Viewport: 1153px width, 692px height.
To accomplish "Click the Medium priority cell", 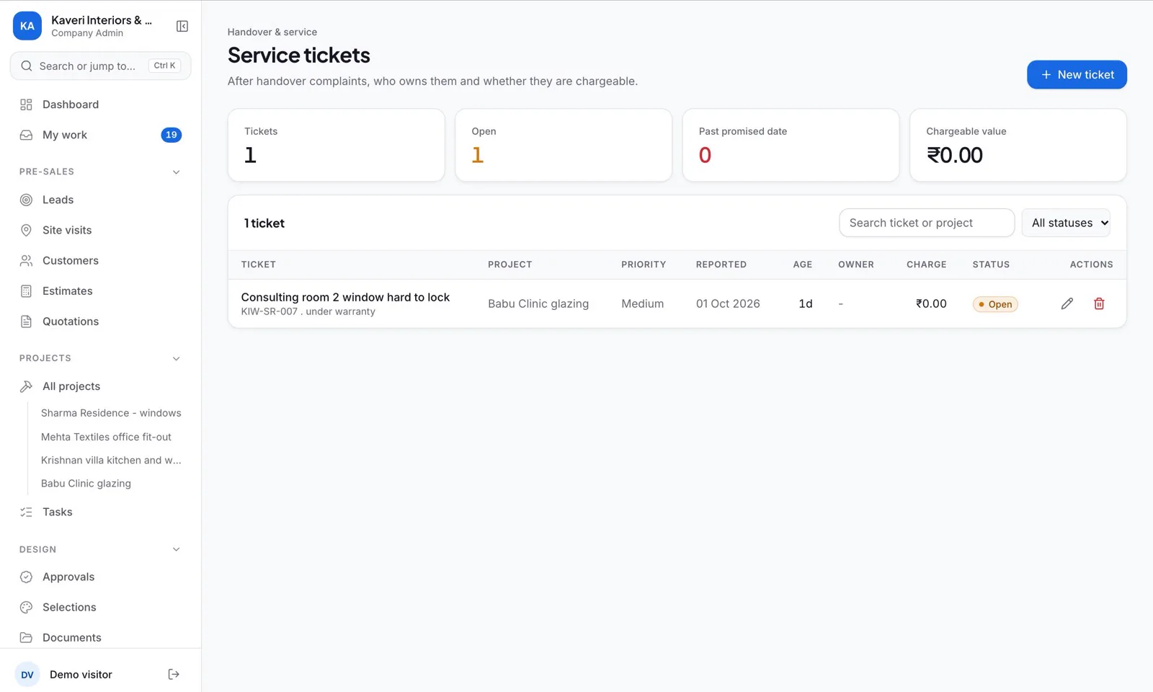I will tap(642, 303).
